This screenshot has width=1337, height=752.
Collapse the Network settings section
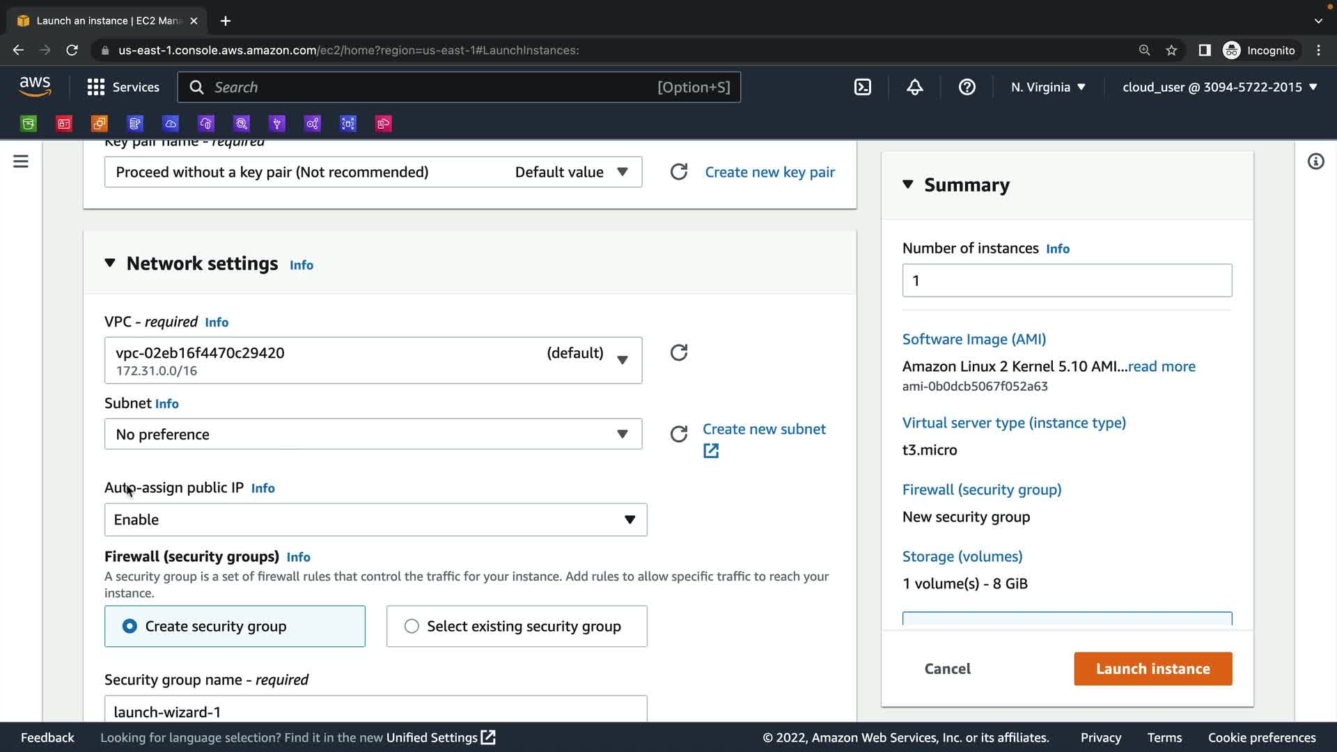[x=110, y=263]
